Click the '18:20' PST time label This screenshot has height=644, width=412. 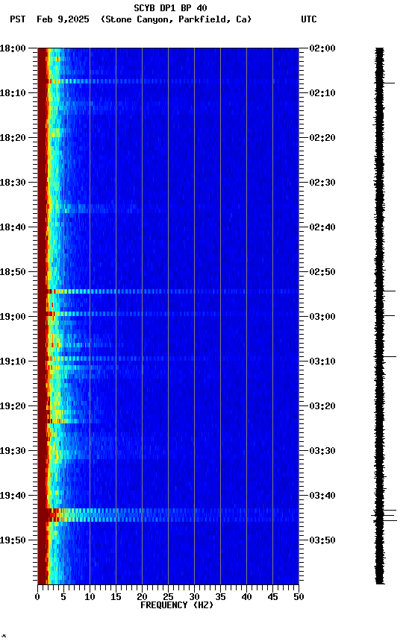[13, 138]
